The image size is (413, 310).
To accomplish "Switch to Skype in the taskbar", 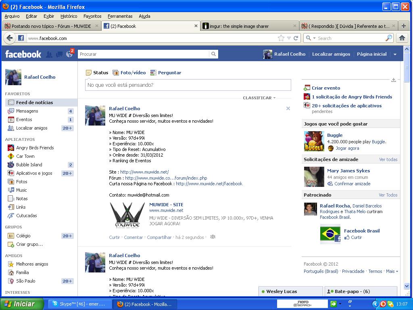I will (x=80, y=304).
